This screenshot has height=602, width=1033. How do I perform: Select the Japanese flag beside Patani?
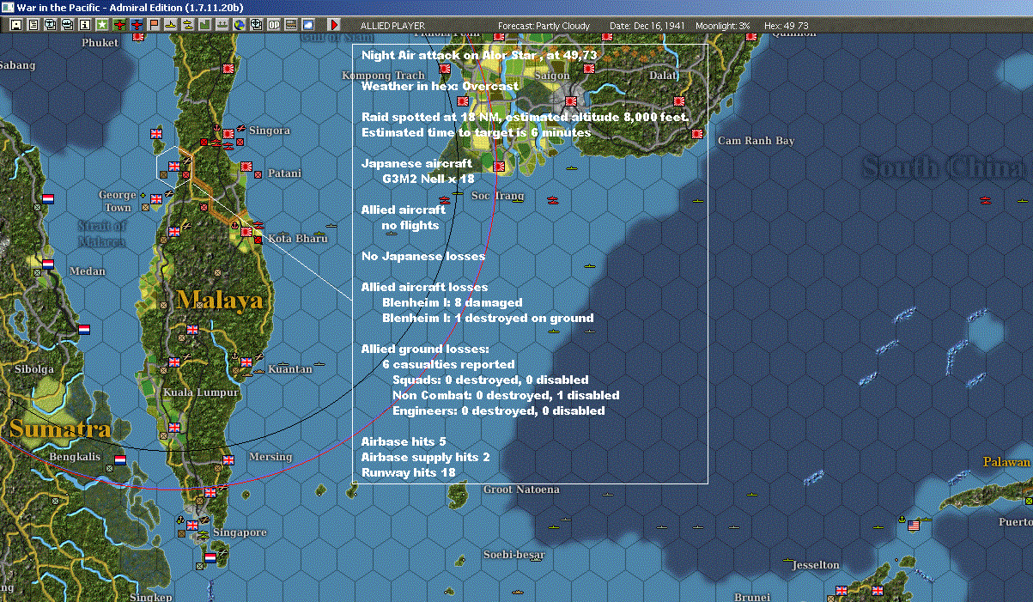[x=246, y=167]
